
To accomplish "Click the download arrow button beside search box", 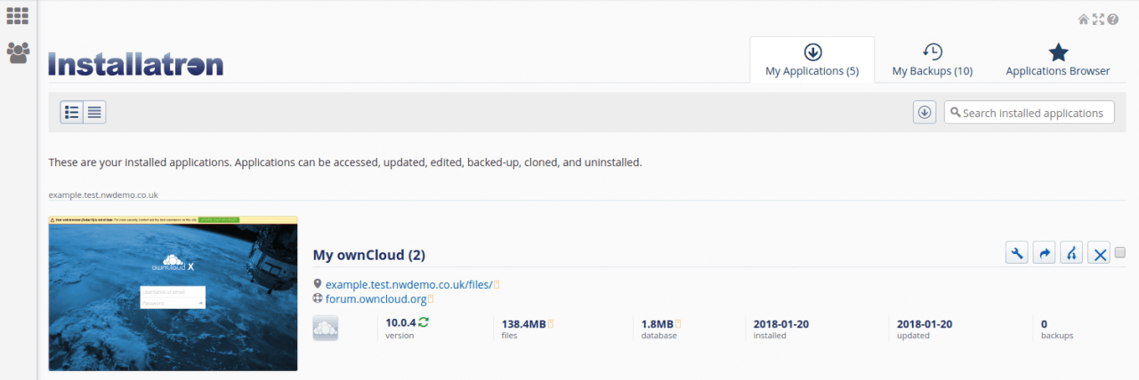I will click(925, 112).
